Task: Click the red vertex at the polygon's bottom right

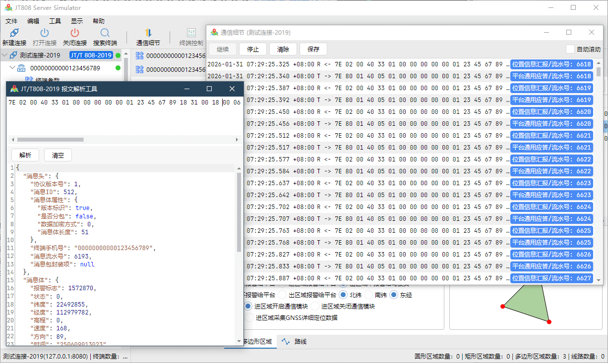Action: click(x=549, y=322)
